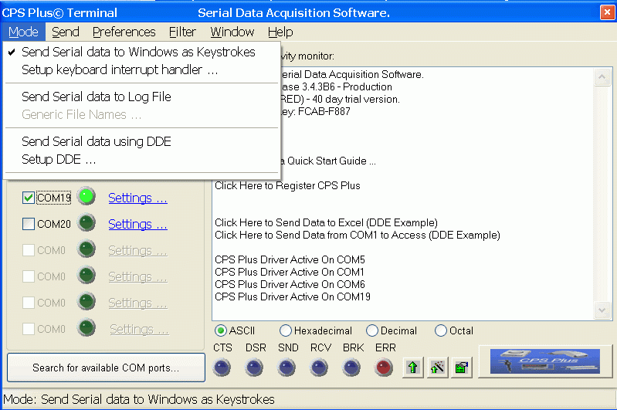The height and width of the screenshot is (410, 617).
Task: Click Send Data from COM1 to Access link
Action: [x=358, y=235]
